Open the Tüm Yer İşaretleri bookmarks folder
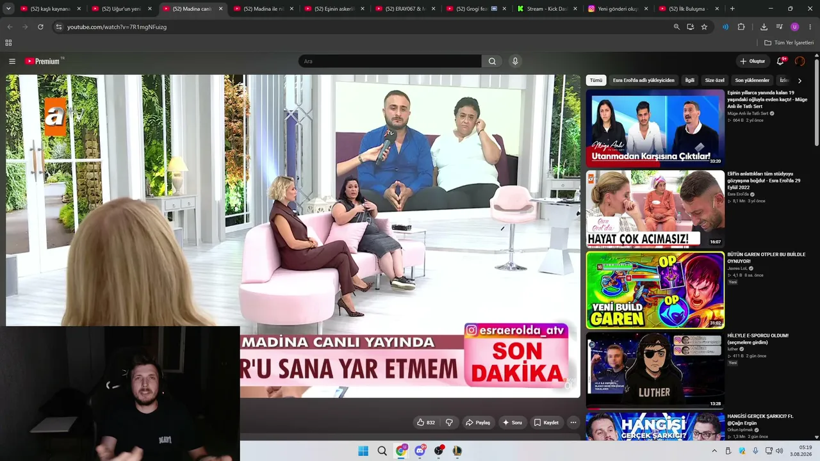Viewport: 820px width, 461px height. click(789, 43)
